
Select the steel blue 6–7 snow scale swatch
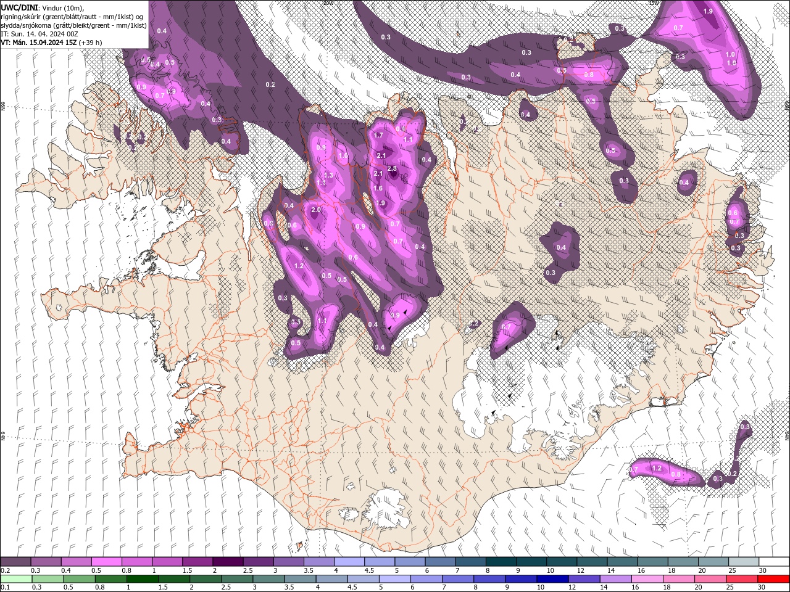click(439, 562)
